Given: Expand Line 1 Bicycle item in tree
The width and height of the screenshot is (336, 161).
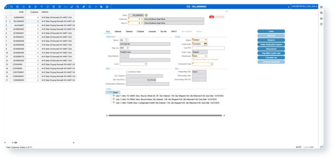Looking at the screenshot, I should point(113,95).
